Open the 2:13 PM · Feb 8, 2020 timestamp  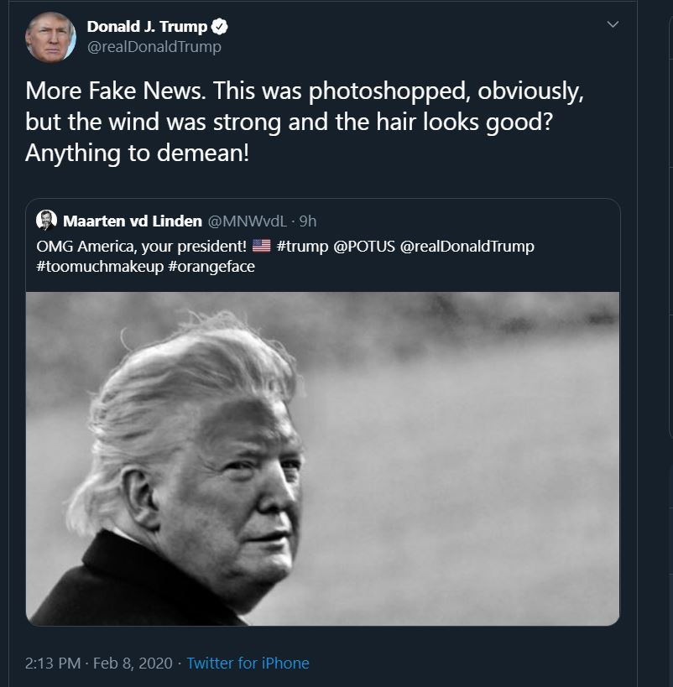click(99, 663)
